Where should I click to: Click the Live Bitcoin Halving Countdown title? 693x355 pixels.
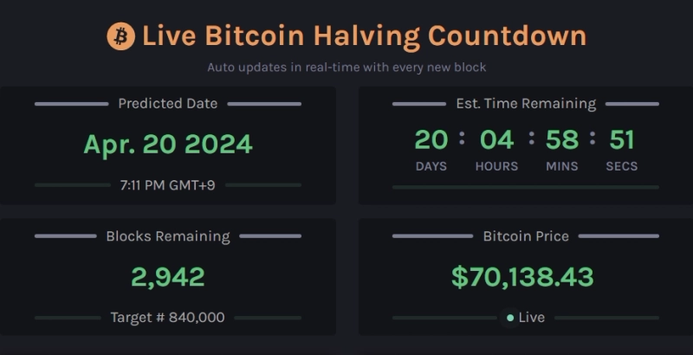(364, 36)
